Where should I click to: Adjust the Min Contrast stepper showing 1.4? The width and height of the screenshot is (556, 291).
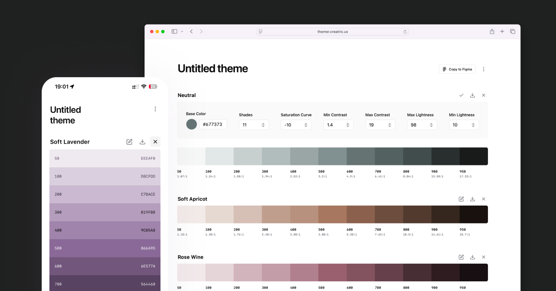point(338,125)
